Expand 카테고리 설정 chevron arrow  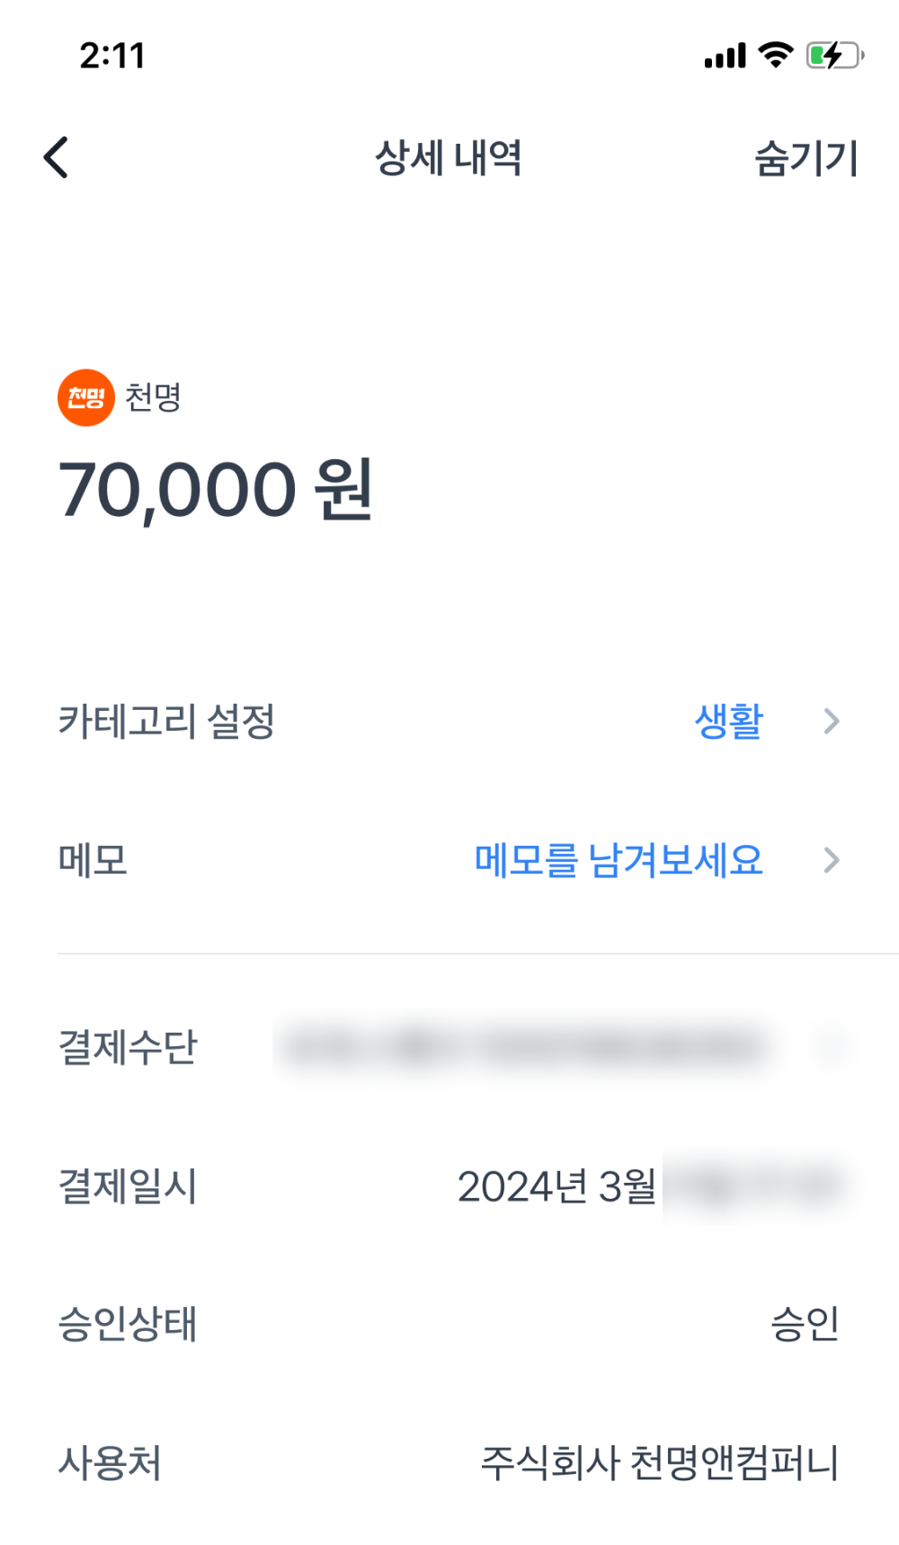[832, 721]
